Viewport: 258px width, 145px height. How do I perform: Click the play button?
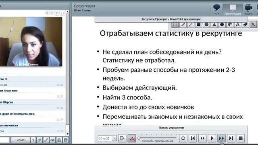(212, 138)
